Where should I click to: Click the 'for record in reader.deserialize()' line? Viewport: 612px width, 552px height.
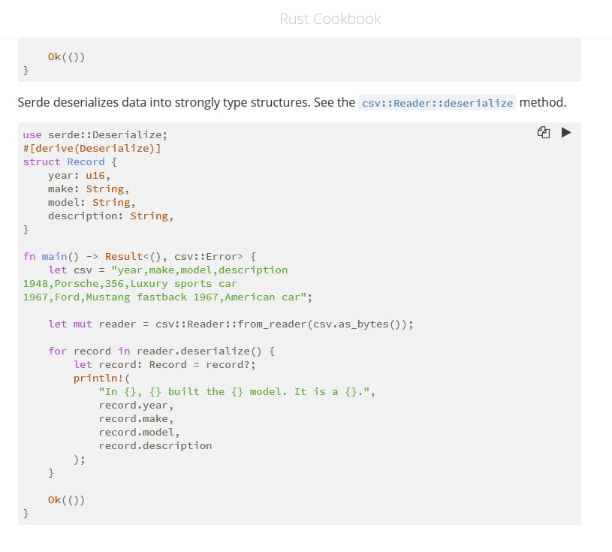click(161, 351)
